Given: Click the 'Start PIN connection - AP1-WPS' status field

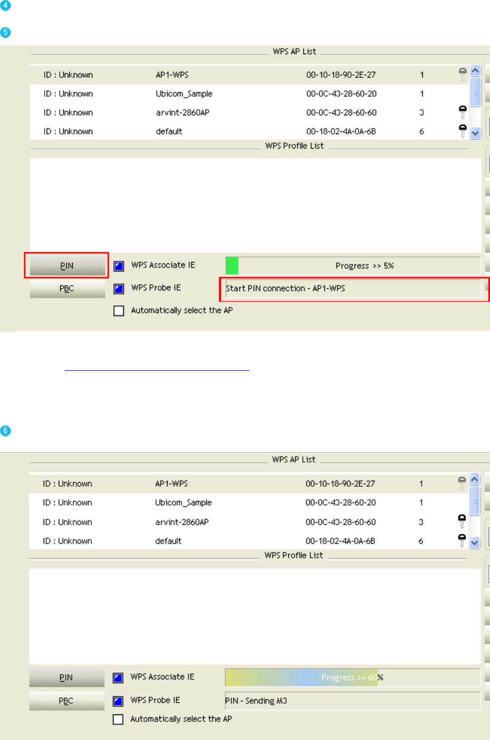Looking at the screenshot, I should [x=353, y=288].
